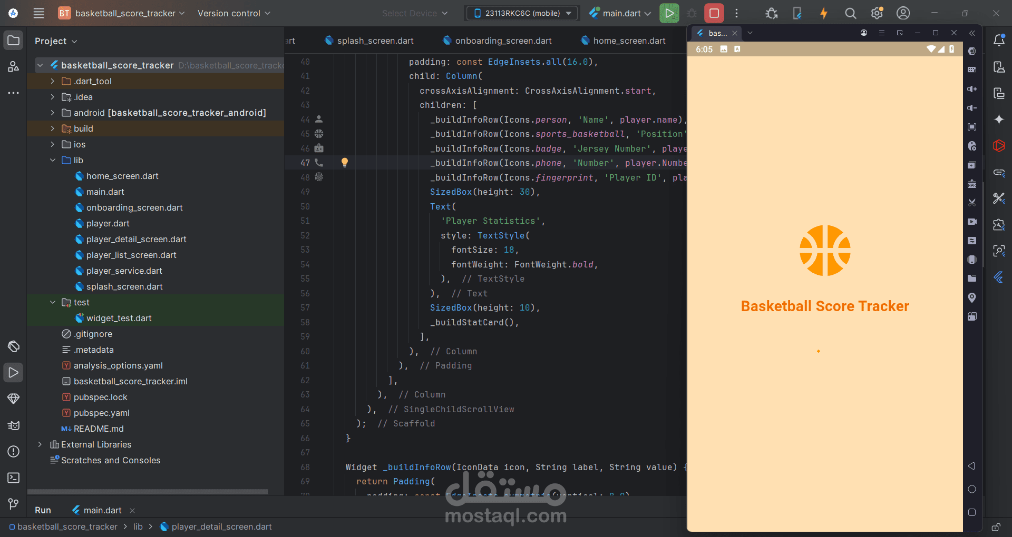Open player_service.dart in project tree
Image resolution: width=1012 pixels, height=537 pixels.
pos(124,271)
